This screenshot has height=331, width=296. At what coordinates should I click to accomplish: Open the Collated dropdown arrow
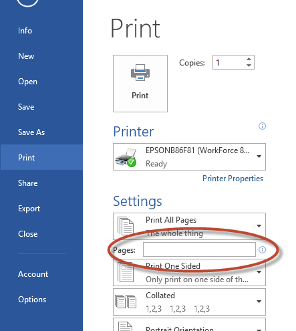click(x=259, y=302)
